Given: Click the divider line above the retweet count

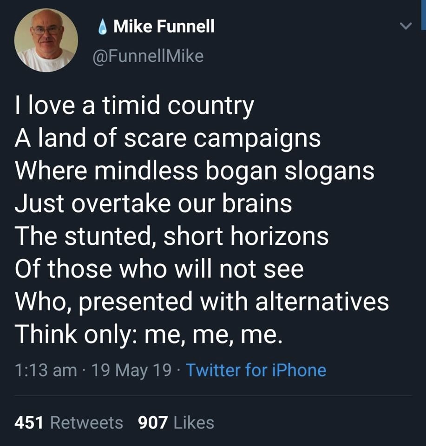Looking at the screenshot, I should click(213, 396).
